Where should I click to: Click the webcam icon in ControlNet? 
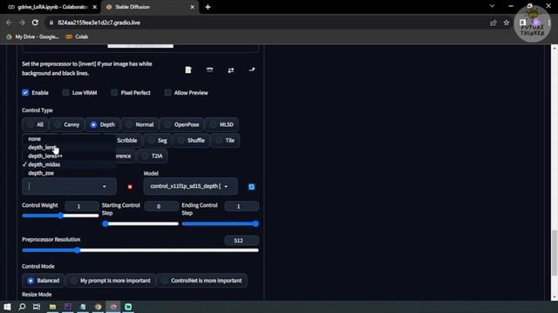(209, 70)
